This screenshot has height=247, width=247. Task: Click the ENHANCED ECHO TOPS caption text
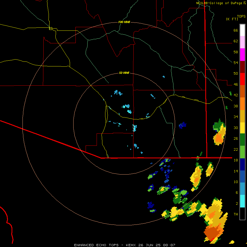pos(96,245)
